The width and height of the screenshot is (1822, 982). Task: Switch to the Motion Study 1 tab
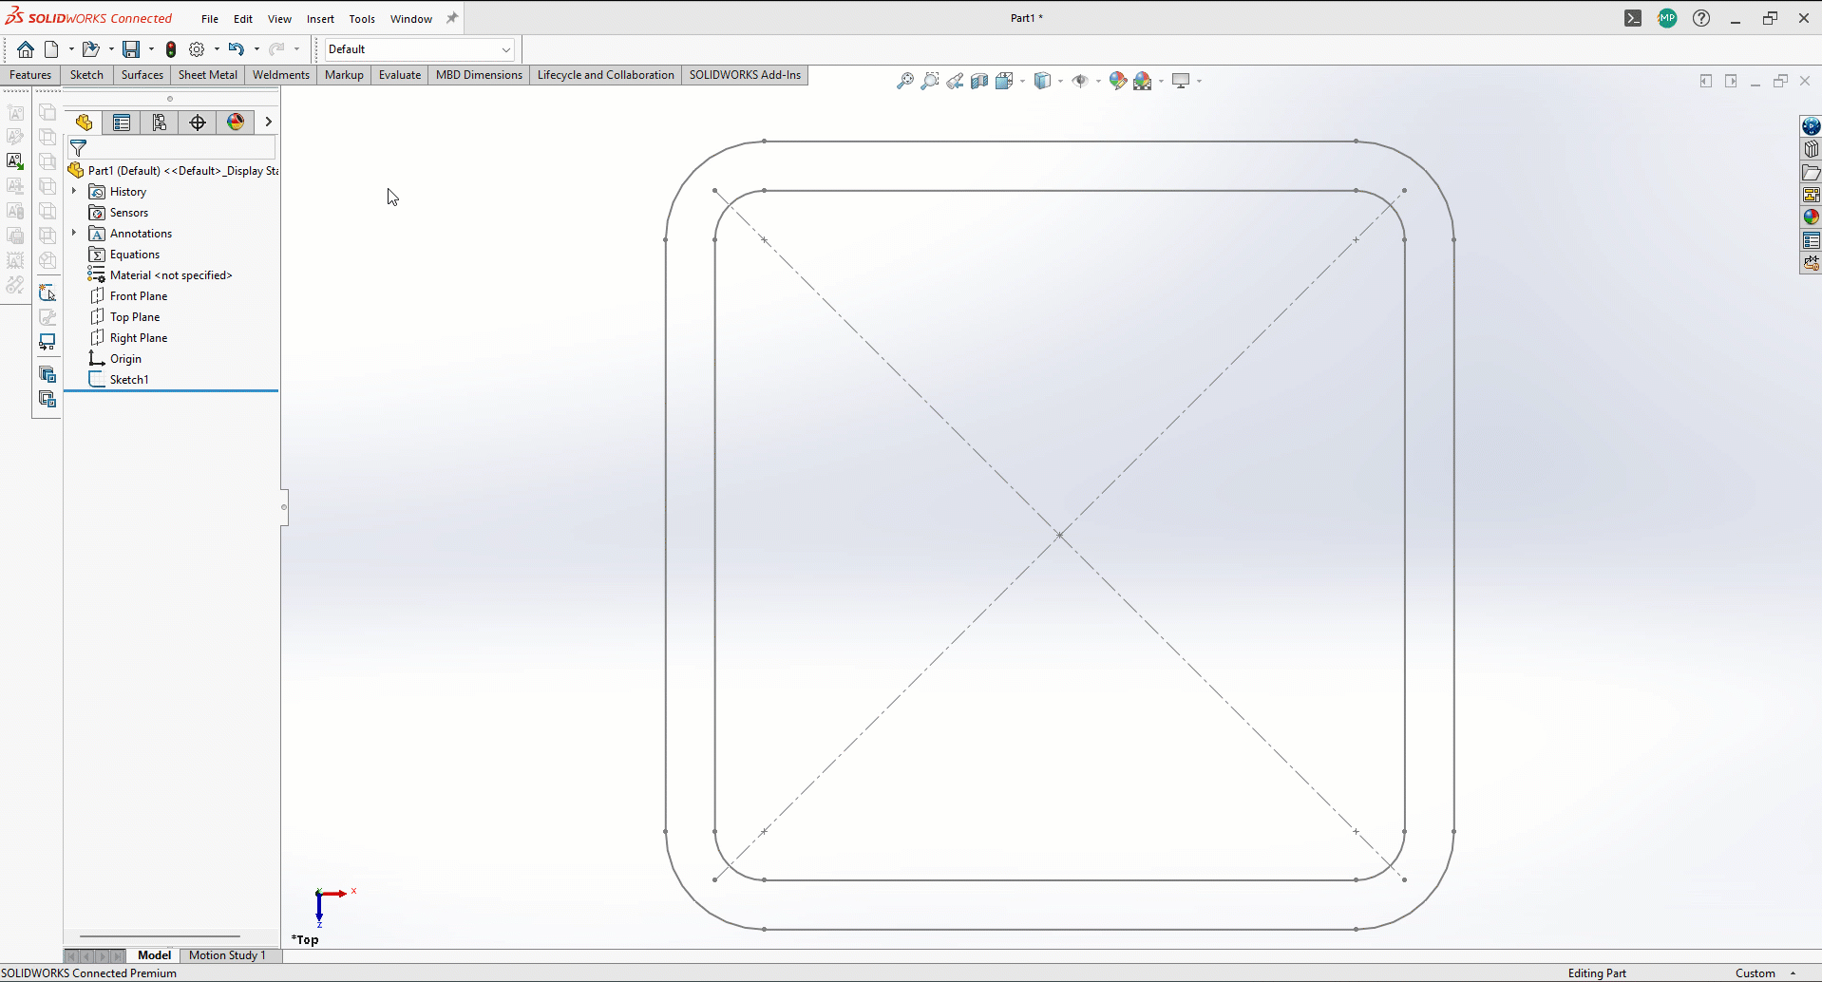pos(227,955)
